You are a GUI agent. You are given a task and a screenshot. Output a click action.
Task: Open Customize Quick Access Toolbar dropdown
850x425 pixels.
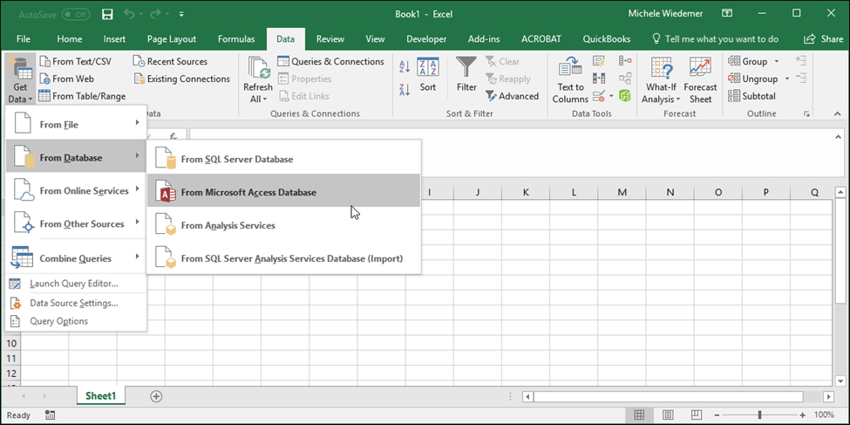(x=181, y=14)
